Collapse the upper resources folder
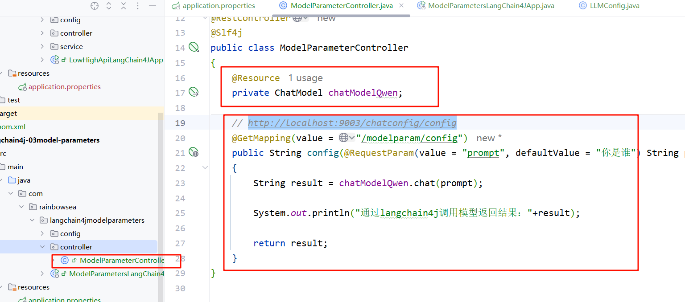685x302 pixels. (x=1, y=73)
